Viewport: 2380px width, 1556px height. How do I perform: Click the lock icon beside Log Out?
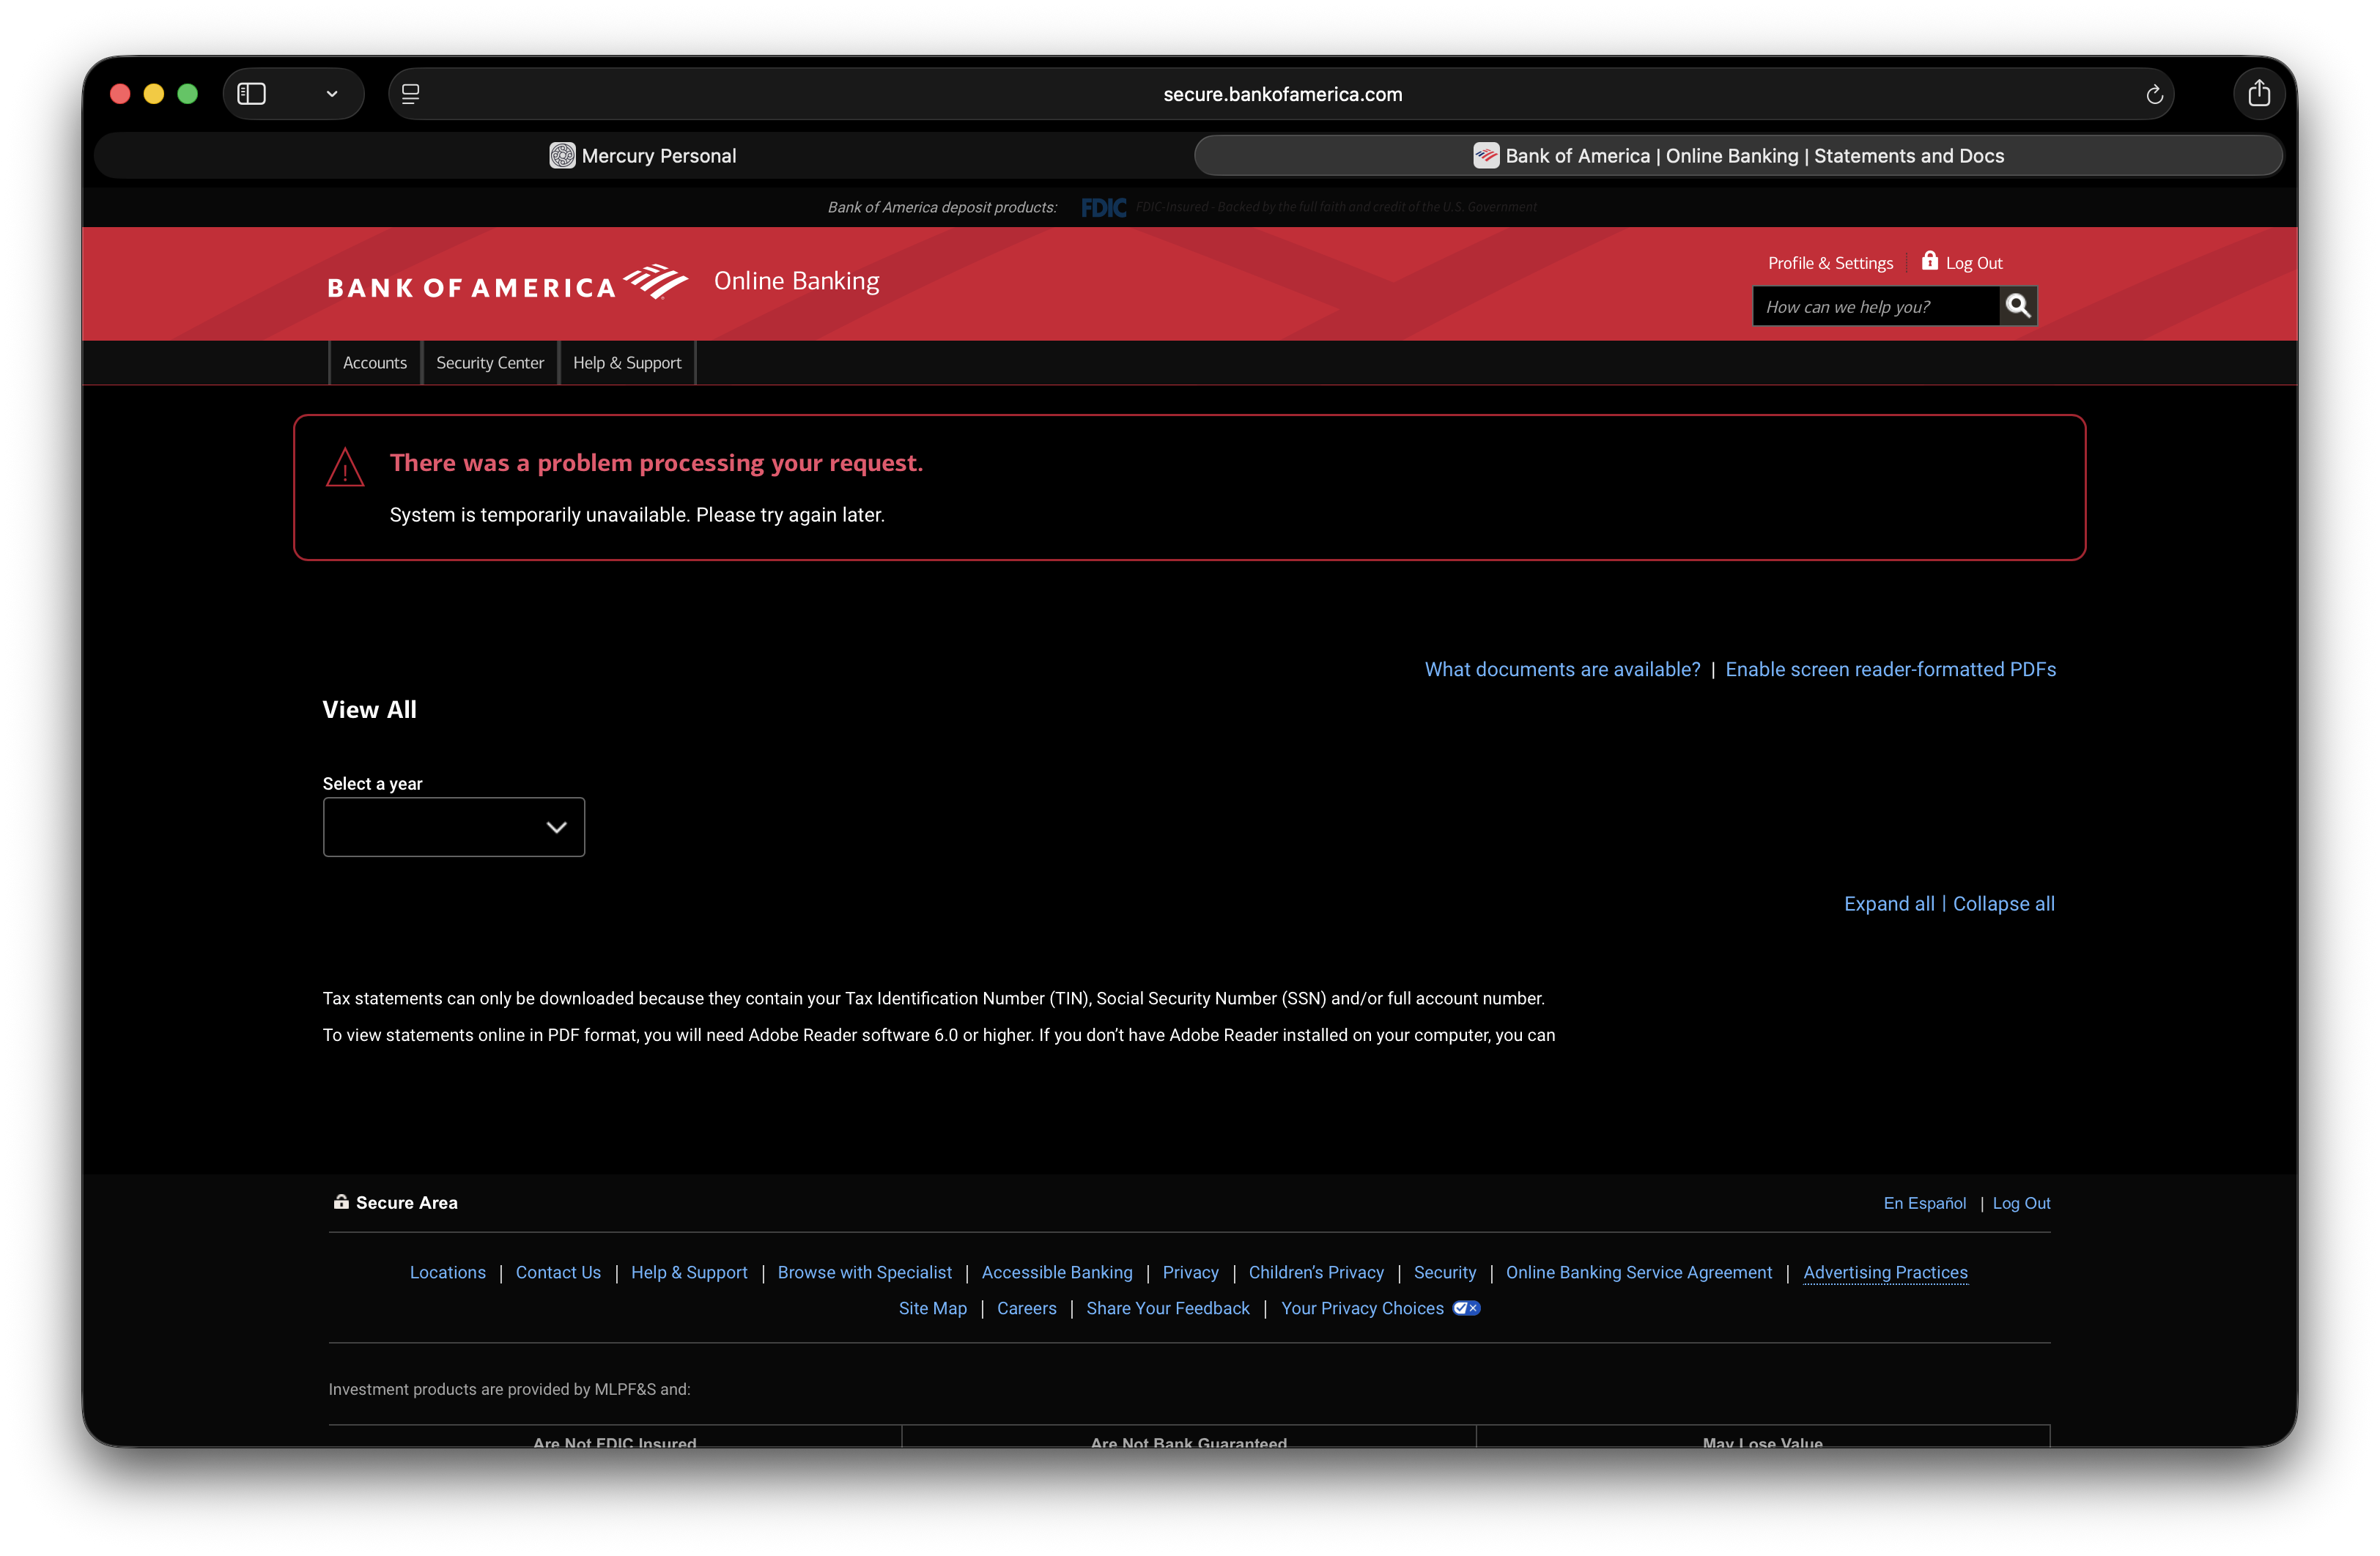click(x=1929, y=261)
